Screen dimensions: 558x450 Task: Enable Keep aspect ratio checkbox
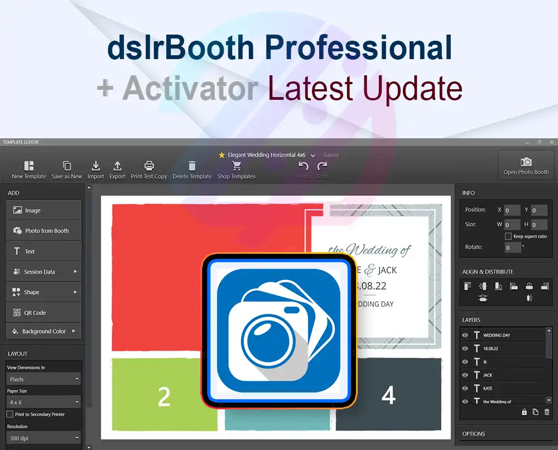tap(508, 236)
